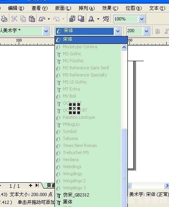169x207 pixels.
Task: Select MS Reference Sans Serif font
Action: coord(88,68)
